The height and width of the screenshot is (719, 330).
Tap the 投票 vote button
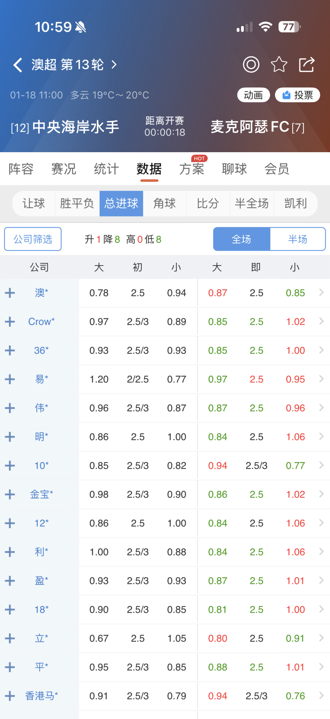click(297, 95)
